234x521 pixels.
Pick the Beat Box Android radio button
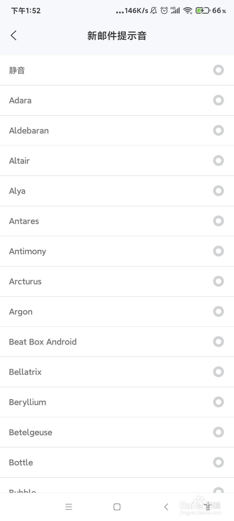coord(218,342)
